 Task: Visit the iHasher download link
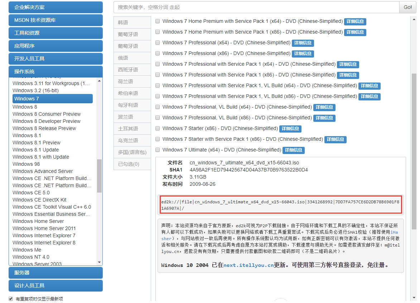tap(394, 232)
